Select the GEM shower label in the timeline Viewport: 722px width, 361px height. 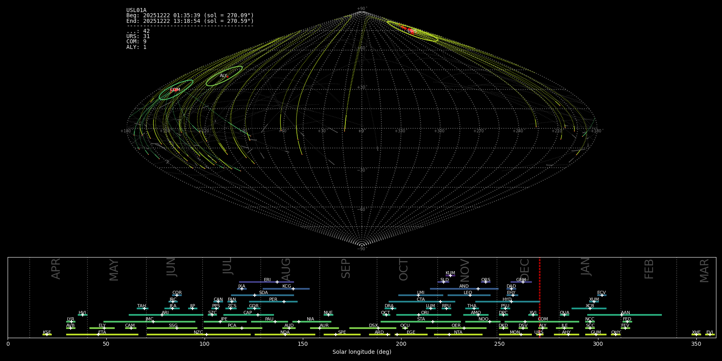click(521, 280)
